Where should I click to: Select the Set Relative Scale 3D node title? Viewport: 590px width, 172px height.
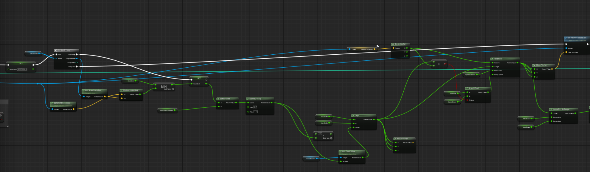point(576,38)
